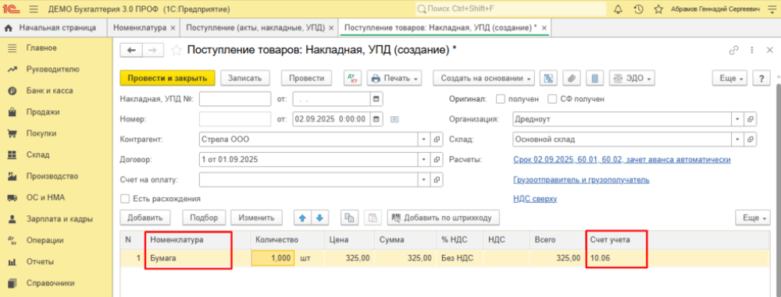Enable Есть расхождения checkbox

tap(124, 199)
